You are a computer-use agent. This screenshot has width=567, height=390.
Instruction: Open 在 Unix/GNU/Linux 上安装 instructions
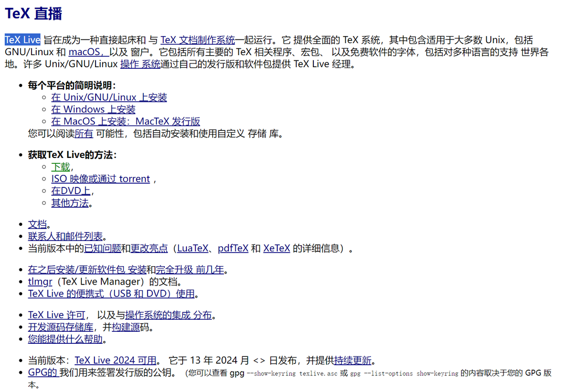click(x=109, y=97)
